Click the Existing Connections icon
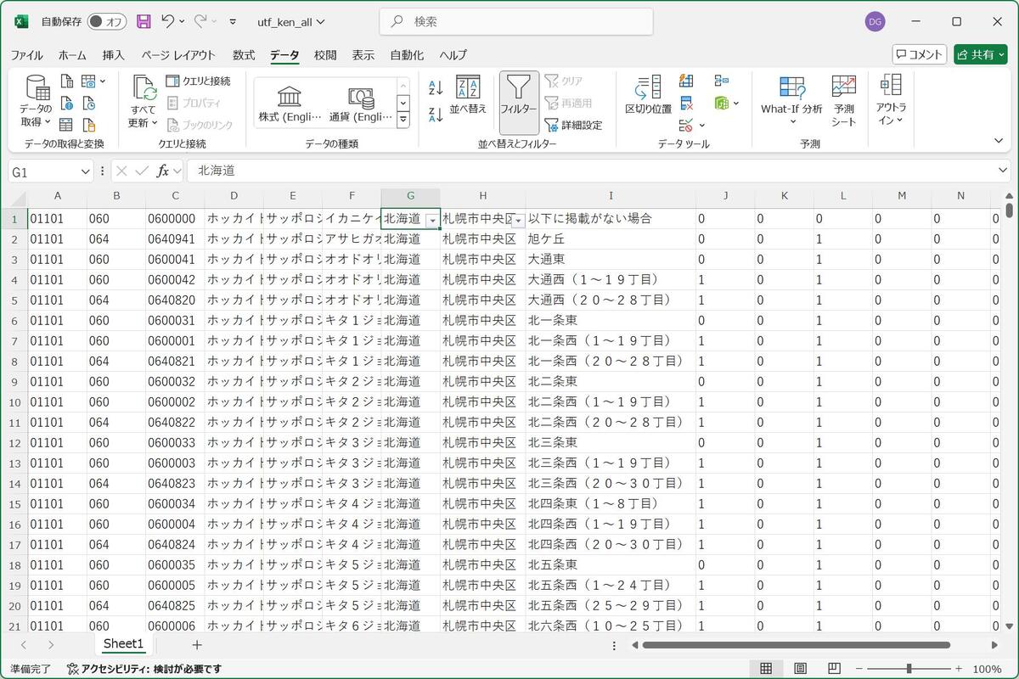This screenshot has width=1019, height=679. [88, 124]
